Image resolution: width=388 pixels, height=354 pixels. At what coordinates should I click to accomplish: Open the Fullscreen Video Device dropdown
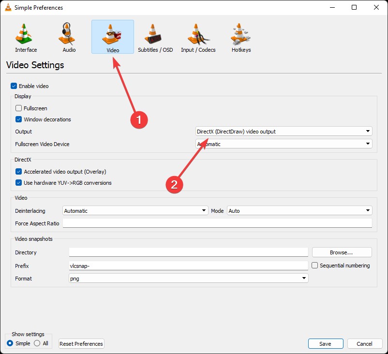(x=284, y=144)
